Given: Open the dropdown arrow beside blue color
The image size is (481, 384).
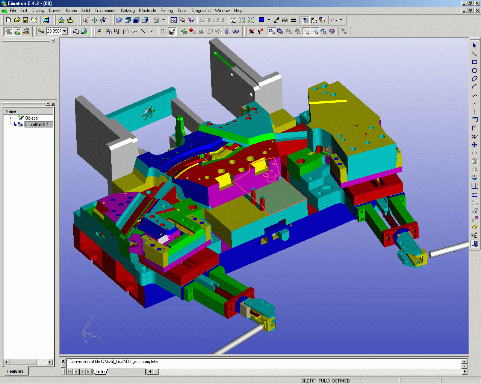Looking at the screenshot, I should (x=269, y=20).
